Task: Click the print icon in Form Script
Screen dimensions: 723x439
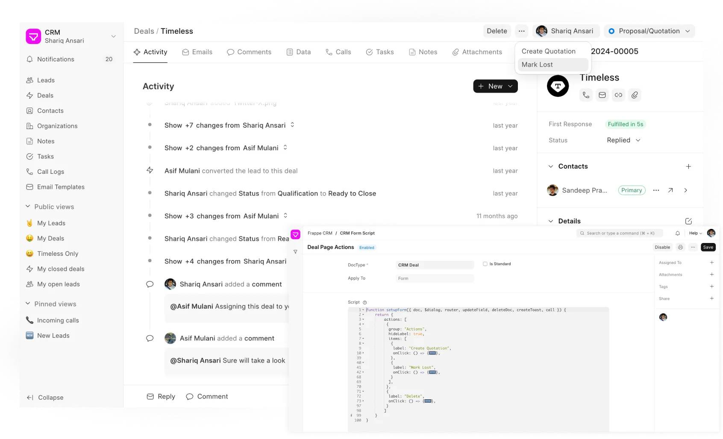Action: click(681, 247)
